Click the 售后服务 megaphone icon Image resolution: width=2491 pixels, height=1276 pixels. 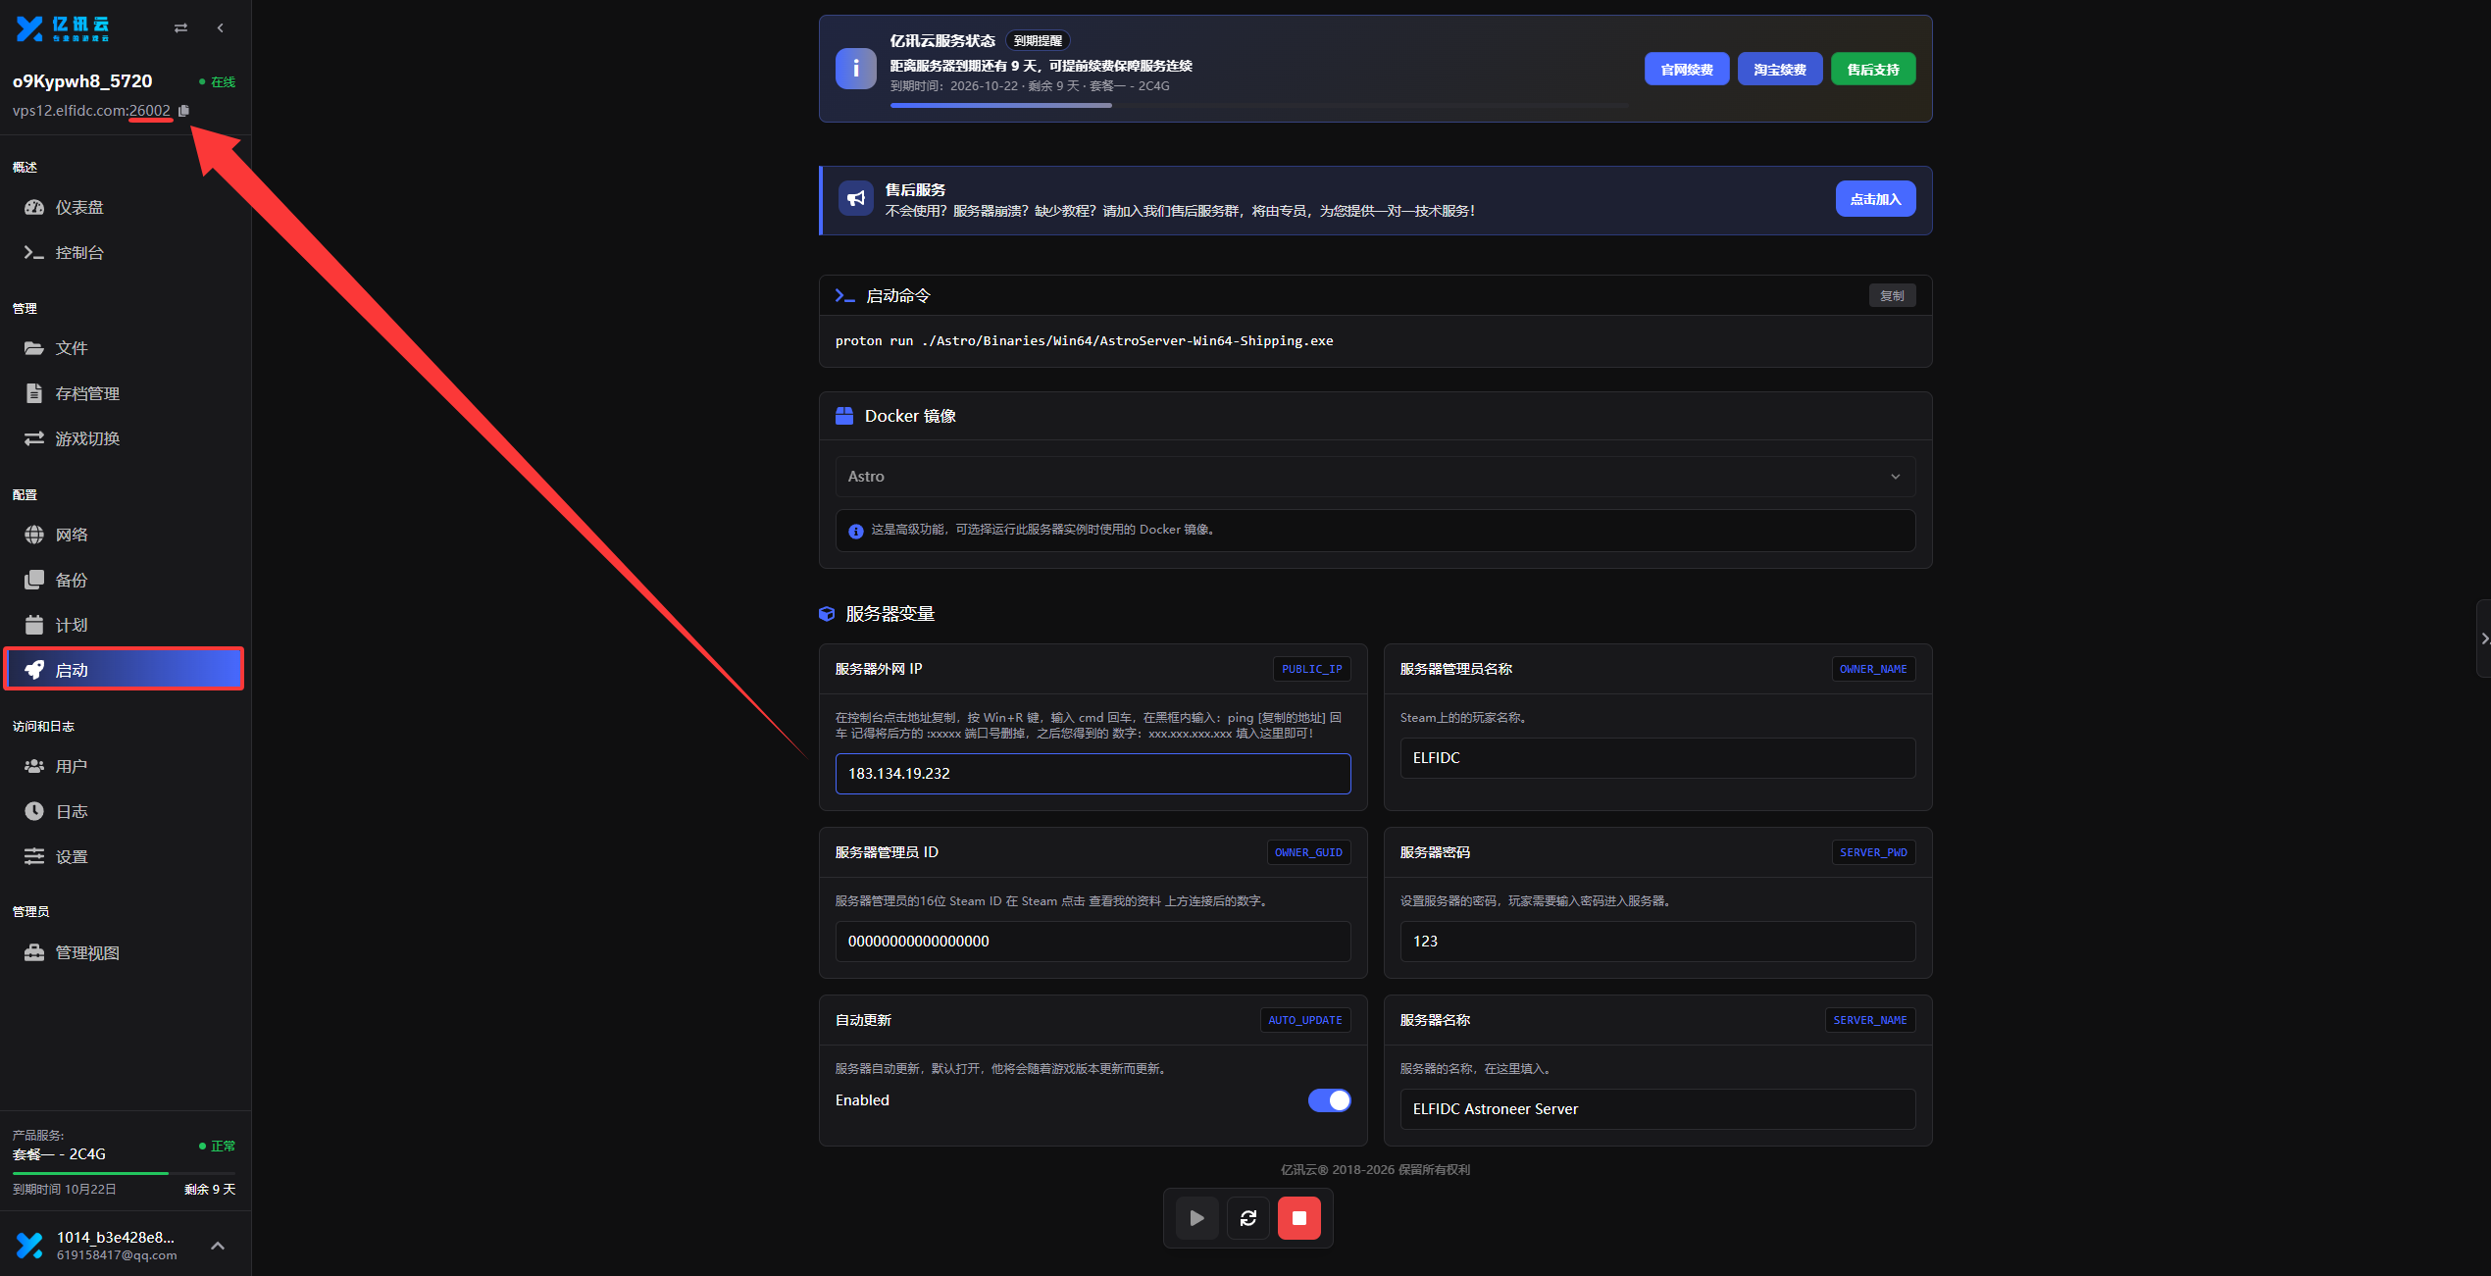point(856,199)
